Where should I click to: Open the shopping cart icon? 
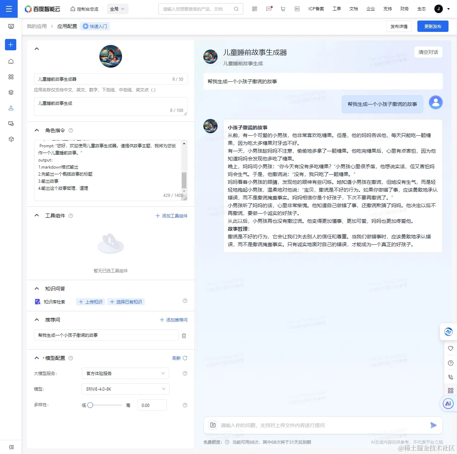click(283, 9)
